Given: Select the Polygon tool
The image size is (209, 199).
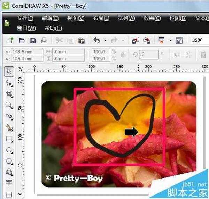Looking at the screenshot, I should [9, 161].
